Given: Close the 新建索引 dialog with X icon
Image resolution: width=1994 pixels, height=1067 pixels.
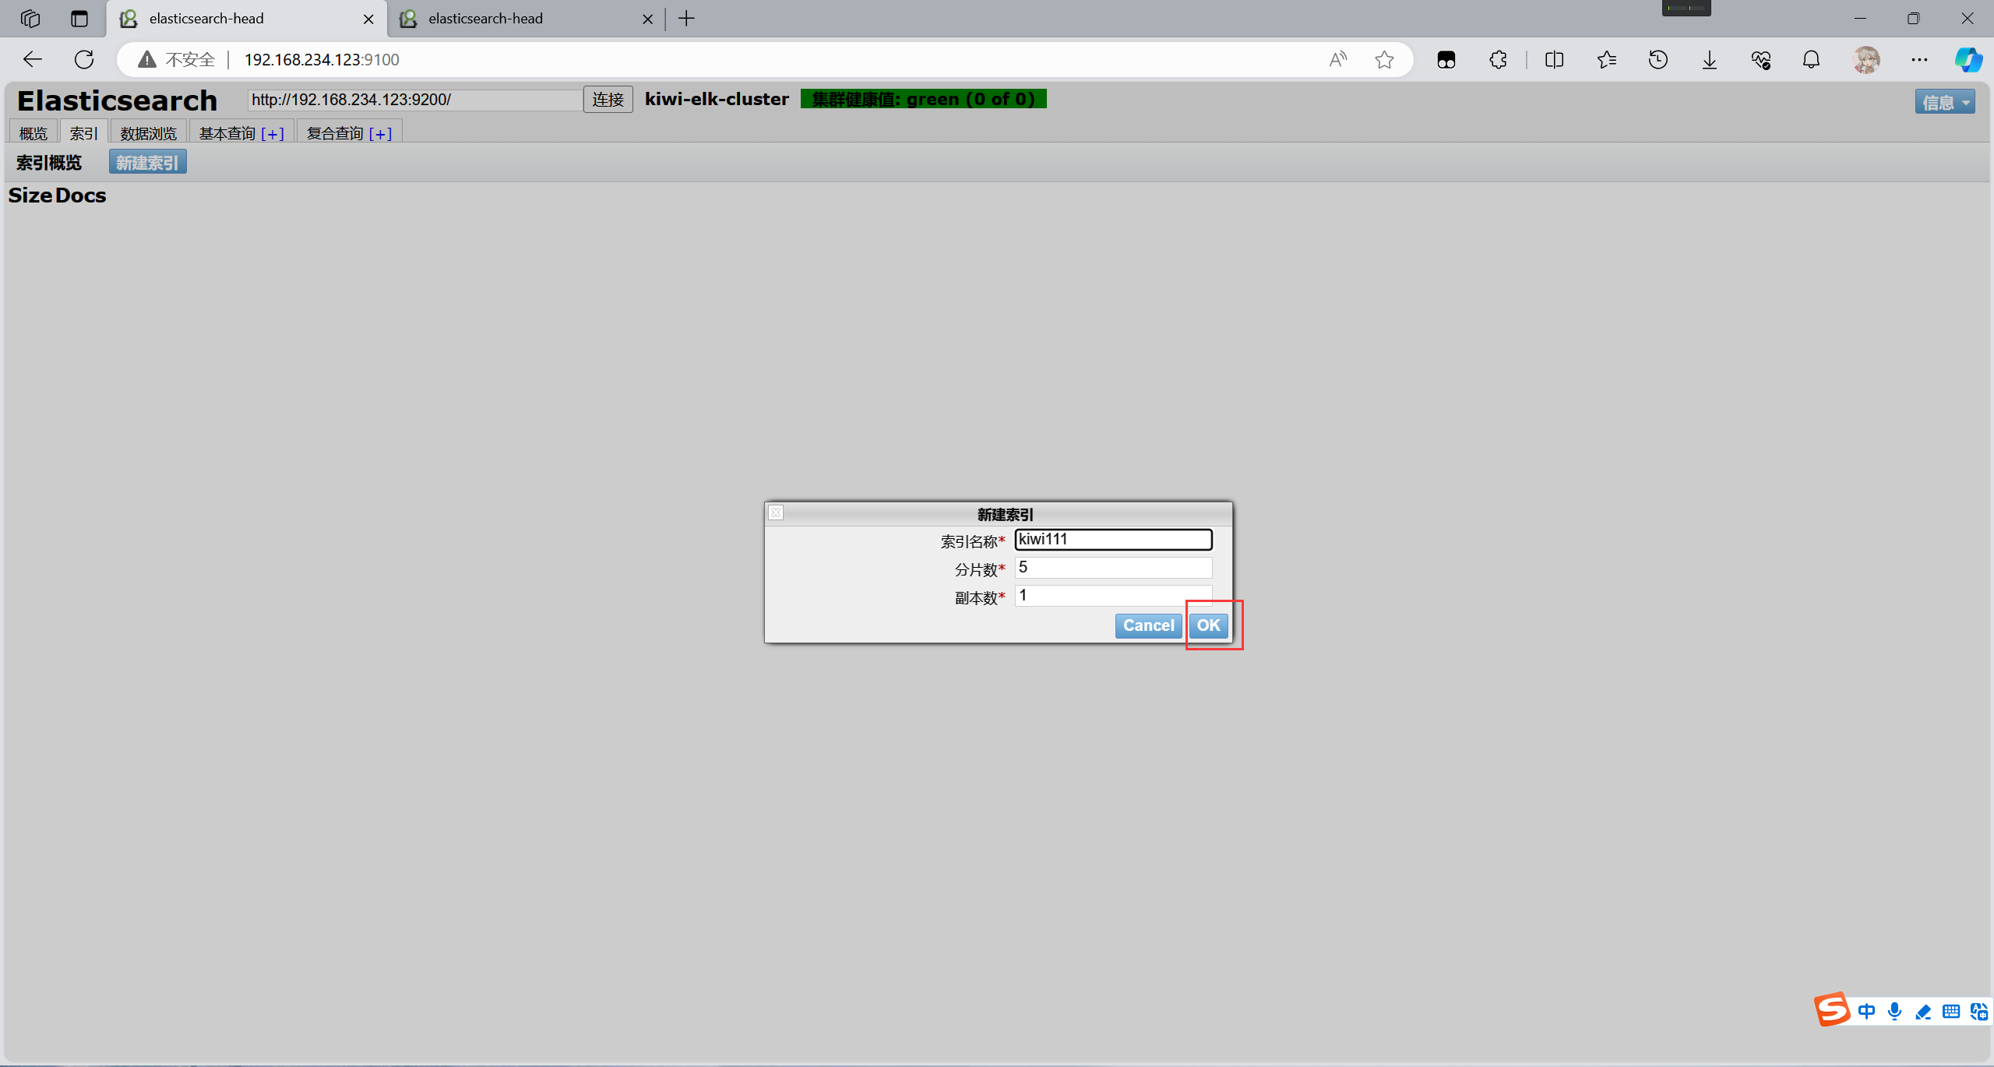Looking at the screenshot, I should [x=776, y=512].
